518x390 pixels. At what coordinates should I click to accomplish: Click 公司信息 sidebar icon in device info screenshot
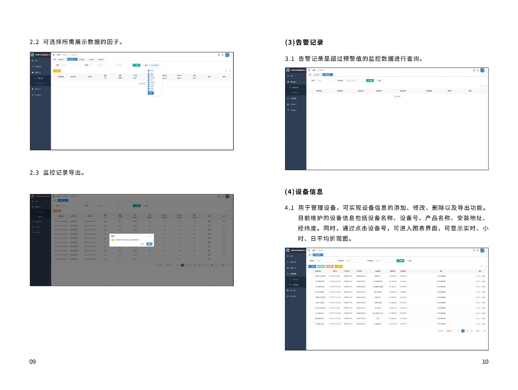point(290,285)
